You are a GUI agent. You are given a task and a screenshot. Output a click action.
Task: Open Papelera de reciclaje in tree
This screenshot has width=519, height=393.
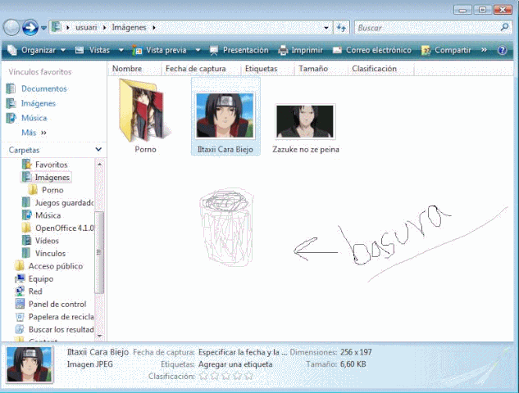pyautogui.click(x=55, y=317)
